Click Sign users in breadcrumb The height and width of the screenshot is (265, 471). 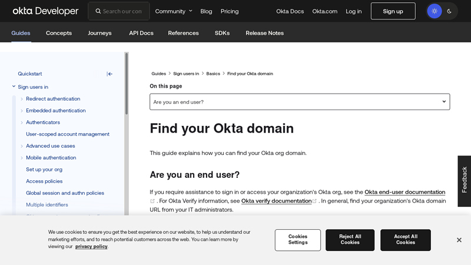[186, 74]
